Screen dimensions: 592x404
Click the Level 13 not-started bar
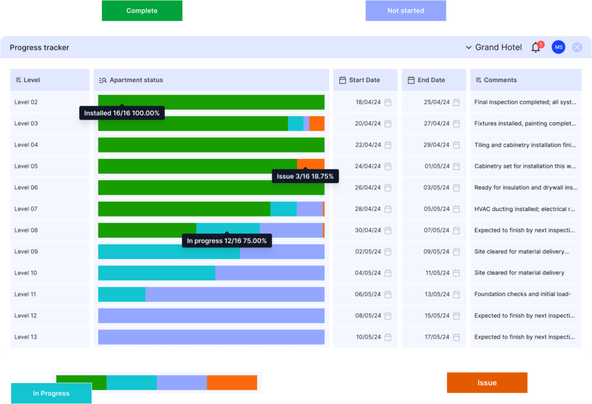(211, 337)
